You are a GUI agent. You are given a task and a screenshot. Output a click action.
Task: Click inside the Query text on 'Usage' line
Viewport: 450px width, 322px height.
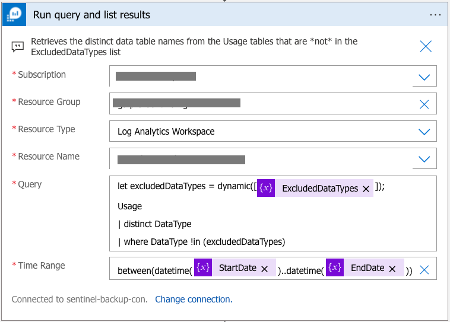[130, 206]
